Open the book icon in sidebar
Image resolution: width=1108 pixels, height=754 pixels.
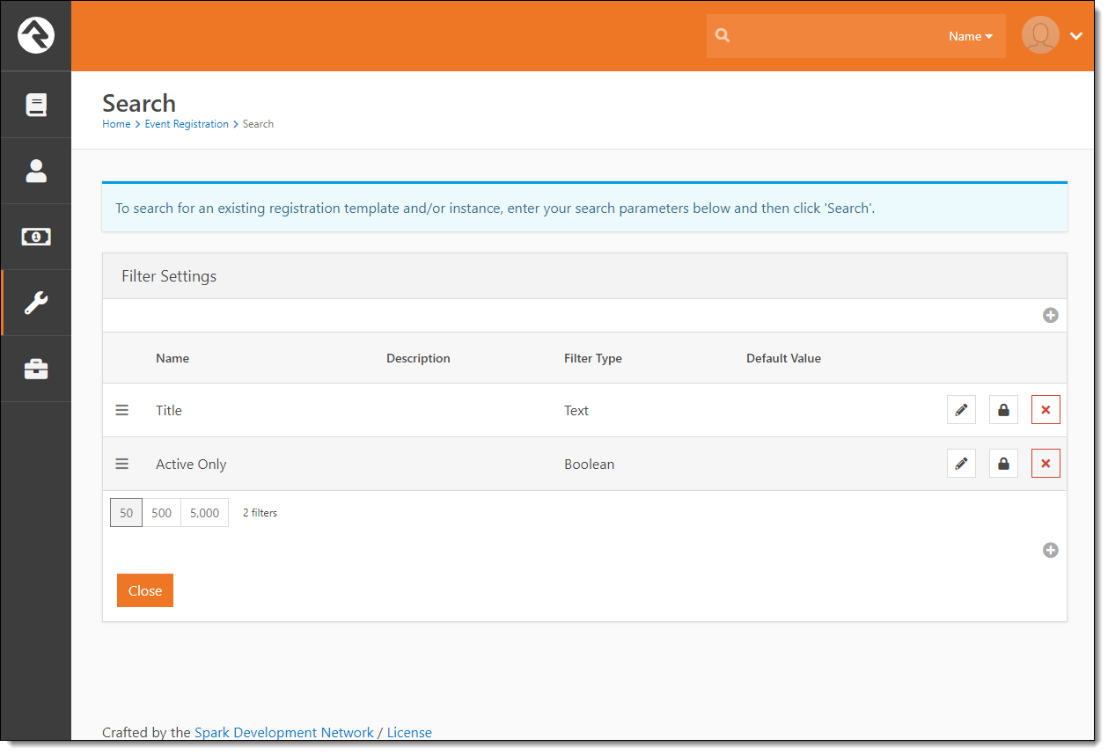pyautogui.click(x=36, y=105)
